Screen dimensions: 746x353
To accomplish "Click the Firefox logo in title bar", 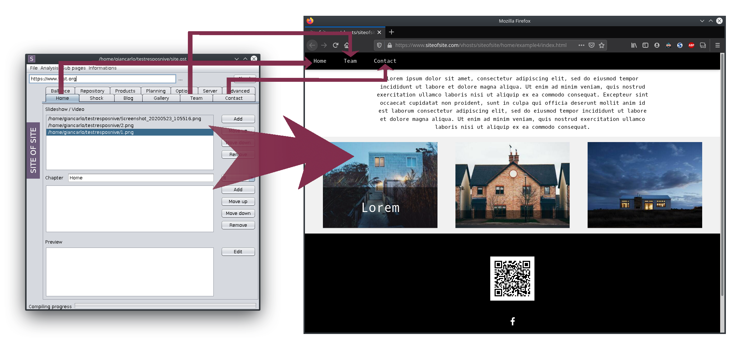I will tap(310, 21).
